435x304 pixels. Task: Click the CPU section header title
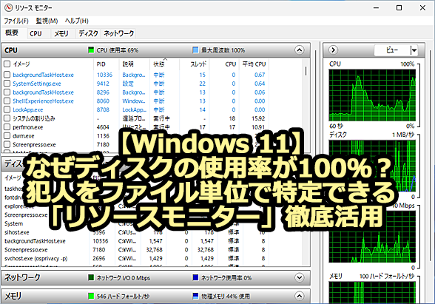(x=11, y=50)
